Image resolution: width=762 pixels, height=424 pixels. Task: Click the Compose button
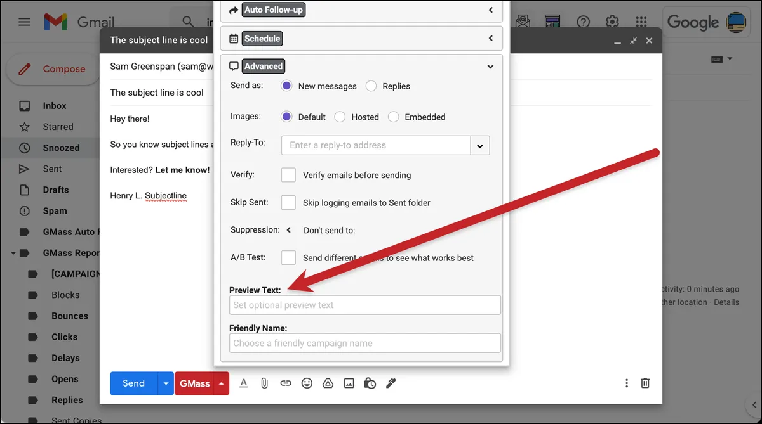(53, 69)
